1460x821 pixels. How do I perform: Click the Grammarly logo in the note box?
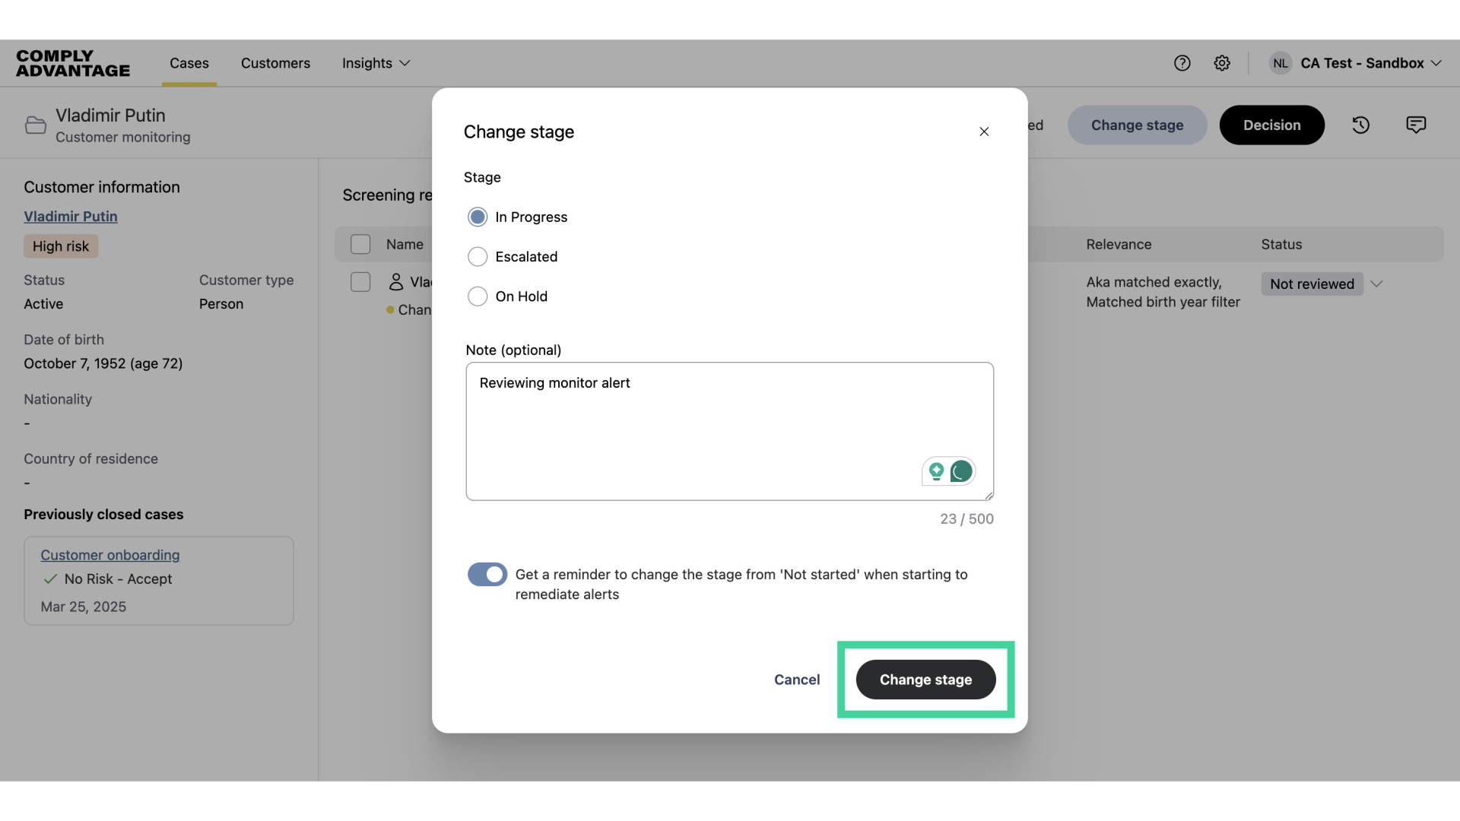[x=961, y=471]
